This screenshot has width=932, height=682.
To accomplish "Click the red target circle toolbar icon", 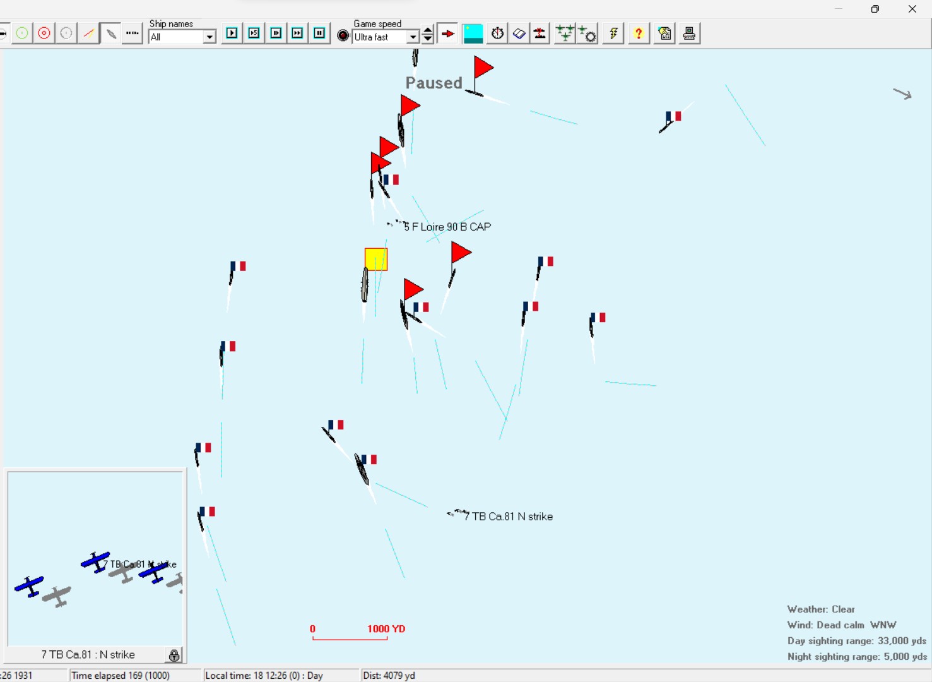I will coord(44,33).
